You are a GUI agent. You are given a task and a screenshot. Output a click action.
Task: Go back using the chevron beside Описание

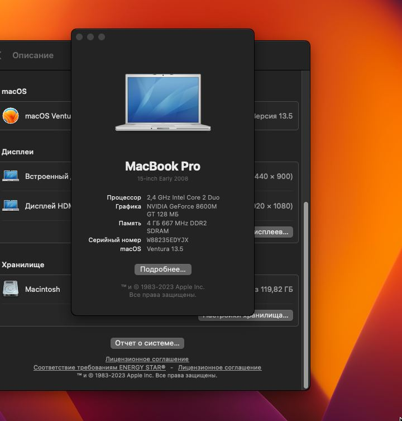click(x=1, y=55)
